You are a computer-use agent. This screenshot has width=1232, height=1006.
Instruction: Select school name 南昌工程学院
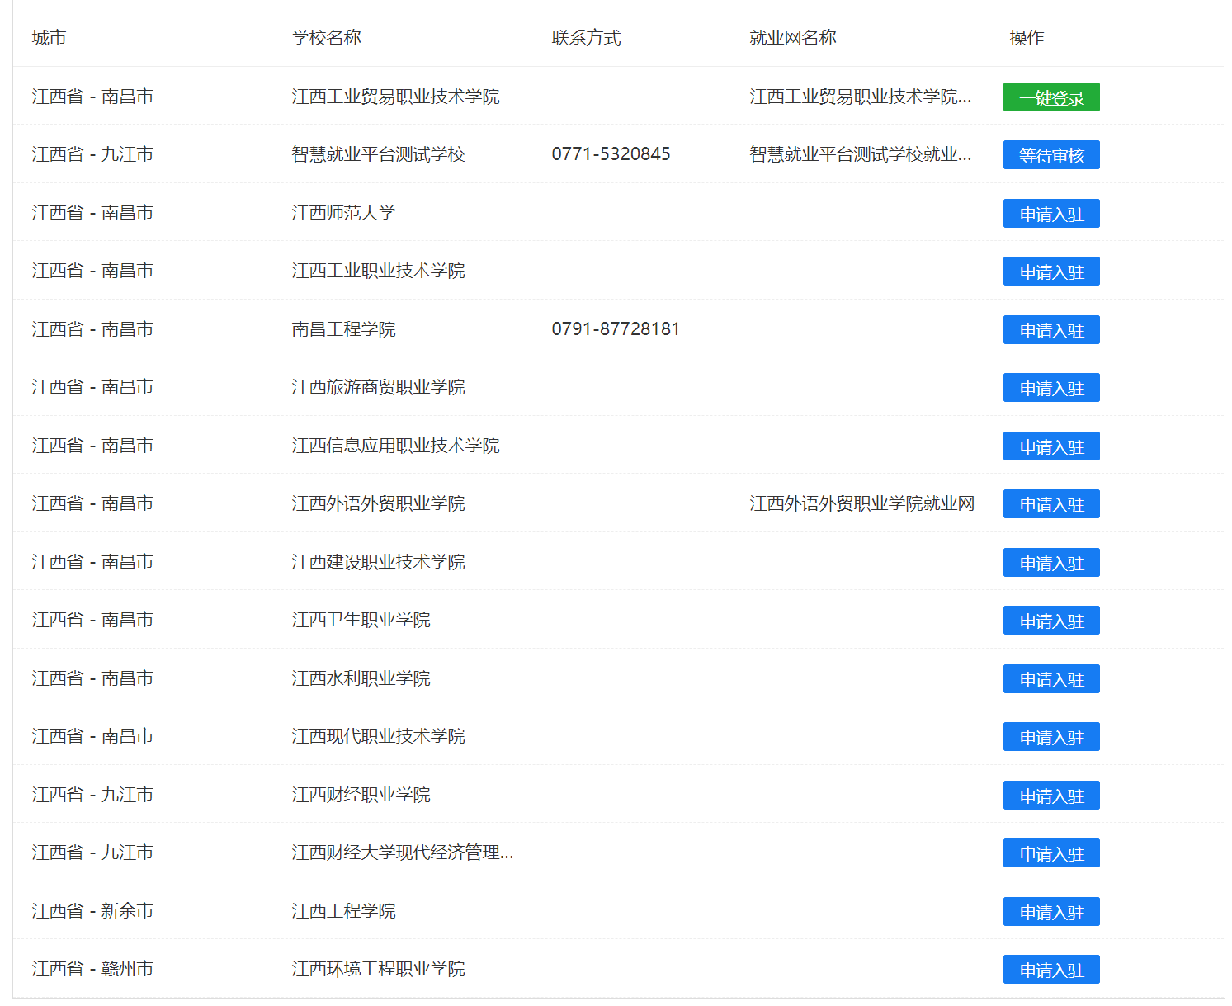point(344,329)
